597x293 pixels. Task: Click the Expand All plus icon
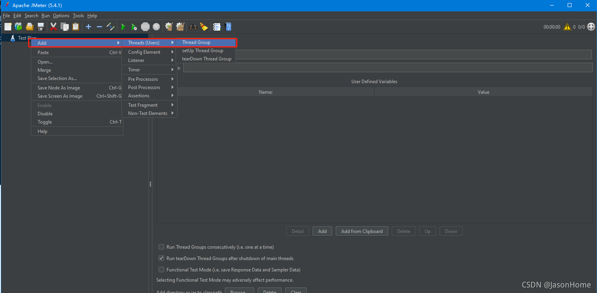pyautogui.click(x=89, y=27)
